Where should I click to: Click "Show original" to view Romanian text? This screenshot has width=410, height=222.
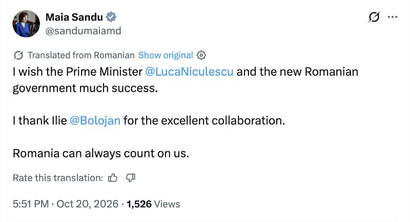pyautogui.click(x=166, y=55)
